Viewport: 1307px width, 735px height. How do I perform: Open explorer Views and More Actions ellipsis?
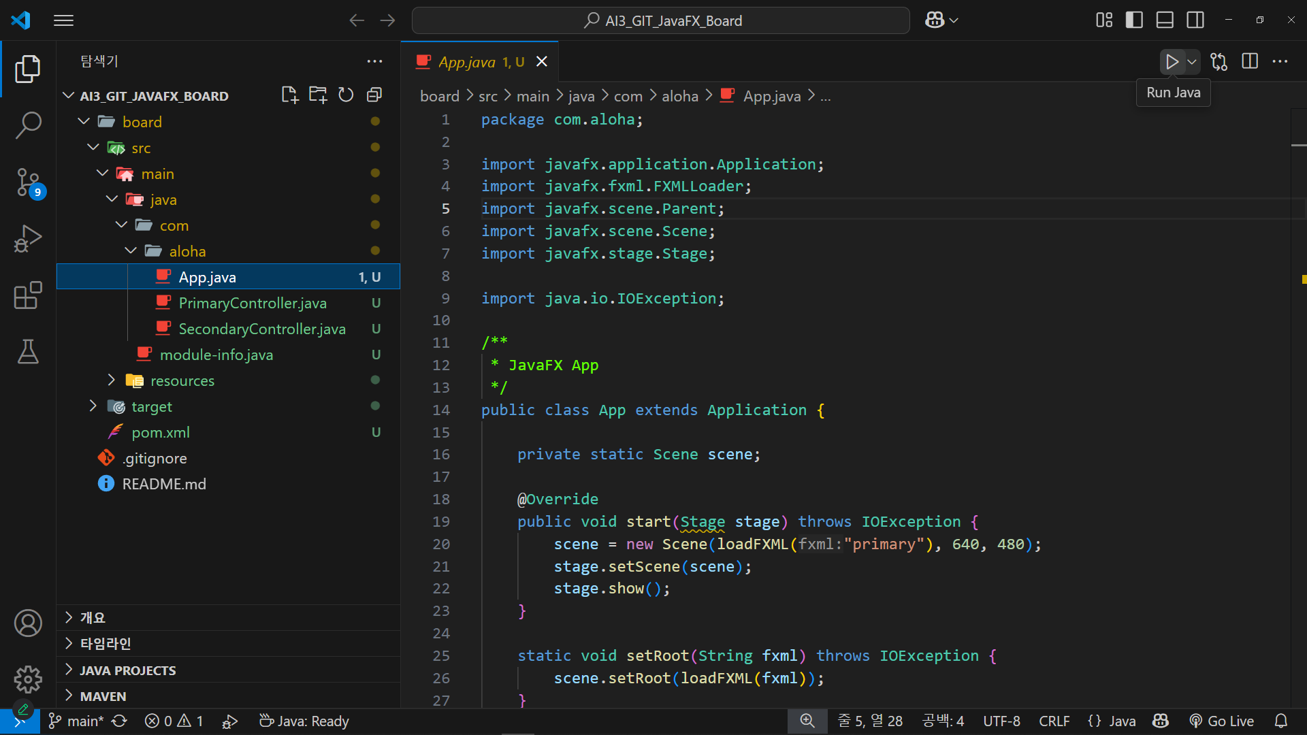(x=374, y=61)
